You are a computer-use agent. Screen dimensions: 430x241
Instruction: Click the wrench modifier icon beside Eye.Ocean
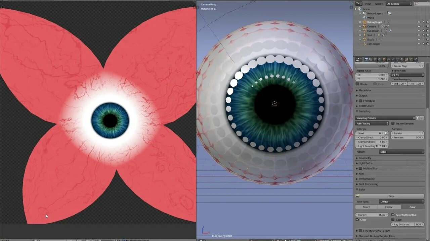[390, 31]
